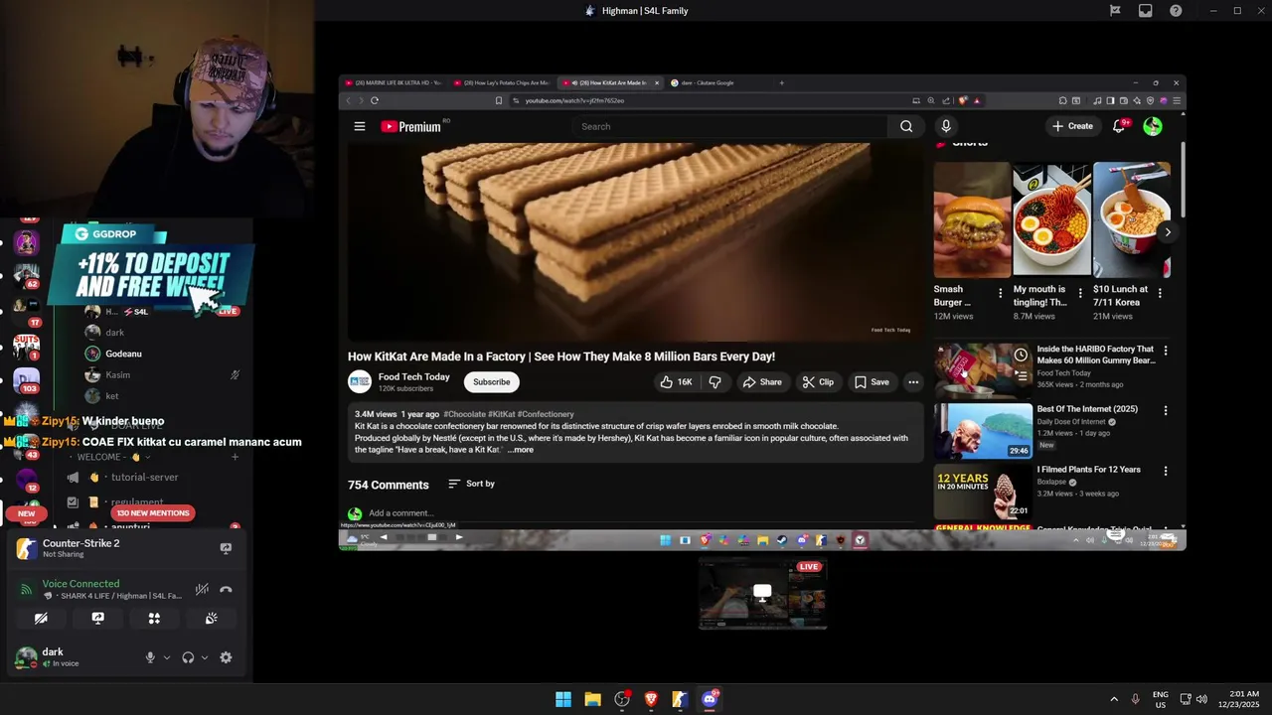Stream Counter-Strike 2 via screen icon
Viewport: 1272px width, 715px height.
226,548
